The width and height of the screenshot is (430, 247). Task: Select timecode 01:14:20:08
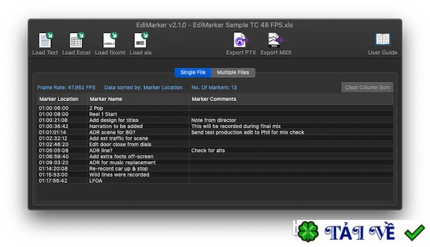[53, 168]
